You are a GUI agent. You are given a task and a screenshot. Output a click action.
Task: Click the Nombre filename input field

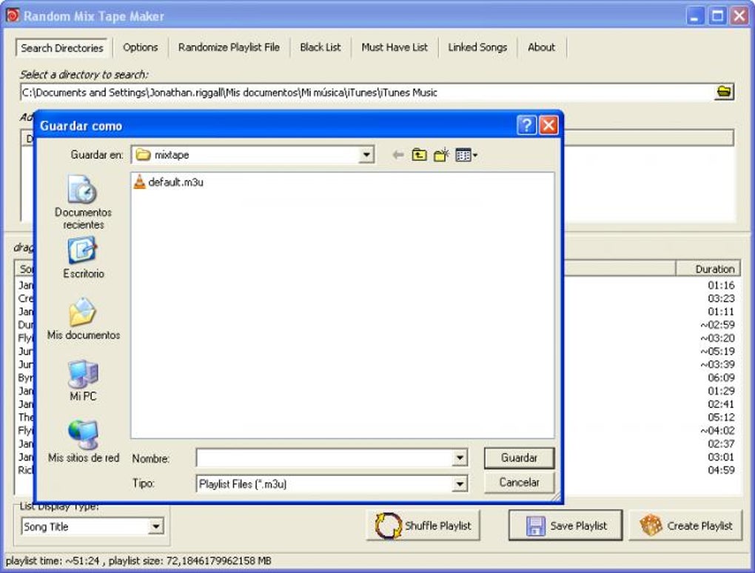pyautogui.click(x=324, y=458)
